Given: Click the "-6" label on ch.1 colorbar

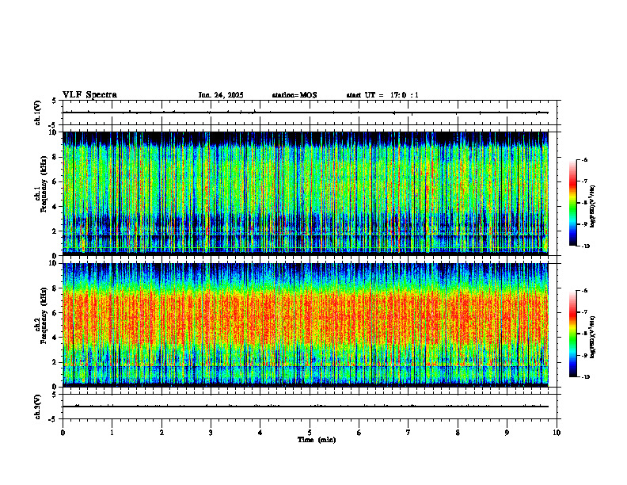Looking at the screenshot, I should [584, 159].
